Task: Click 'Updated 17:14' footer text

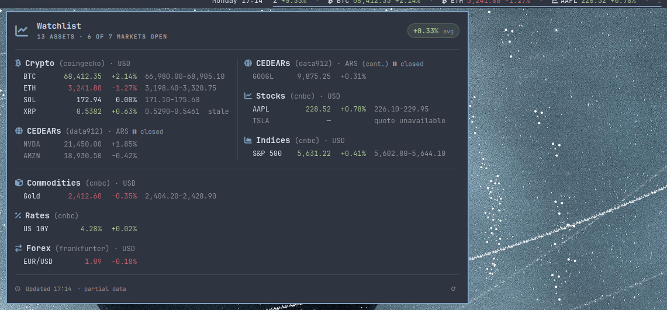Action: 49,289
